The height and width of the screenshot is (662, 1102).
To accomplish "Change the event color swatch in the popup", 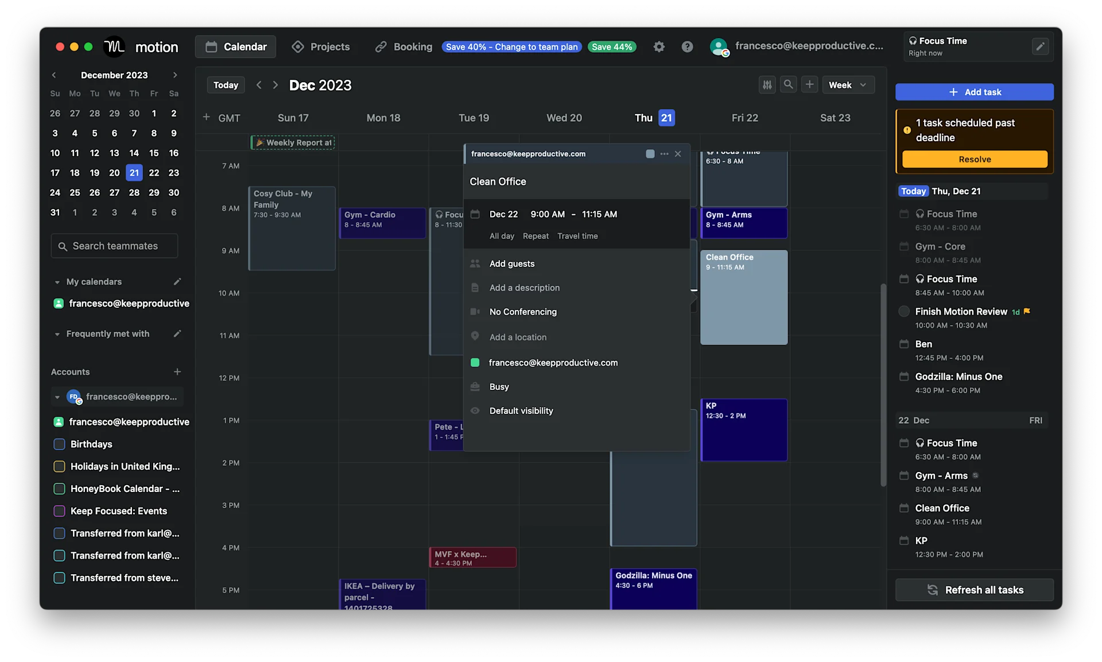I will pyautogui.click(x=649, y=154).
